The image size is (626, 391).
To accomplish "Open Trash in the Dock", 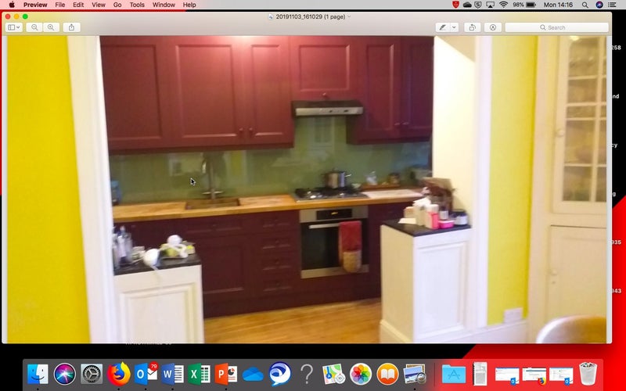I will [588, 374].
